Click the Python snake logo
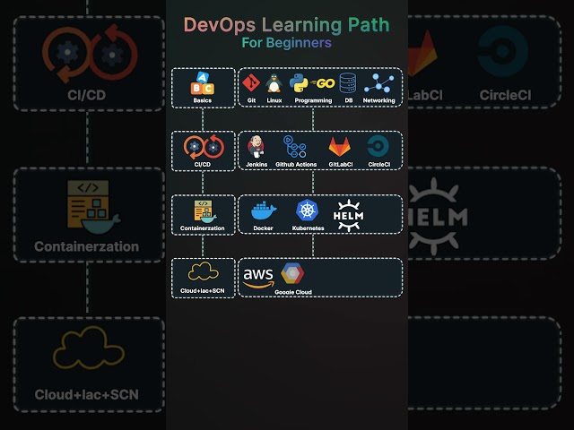Screen dimensions: 574x430 click(299, 83)
